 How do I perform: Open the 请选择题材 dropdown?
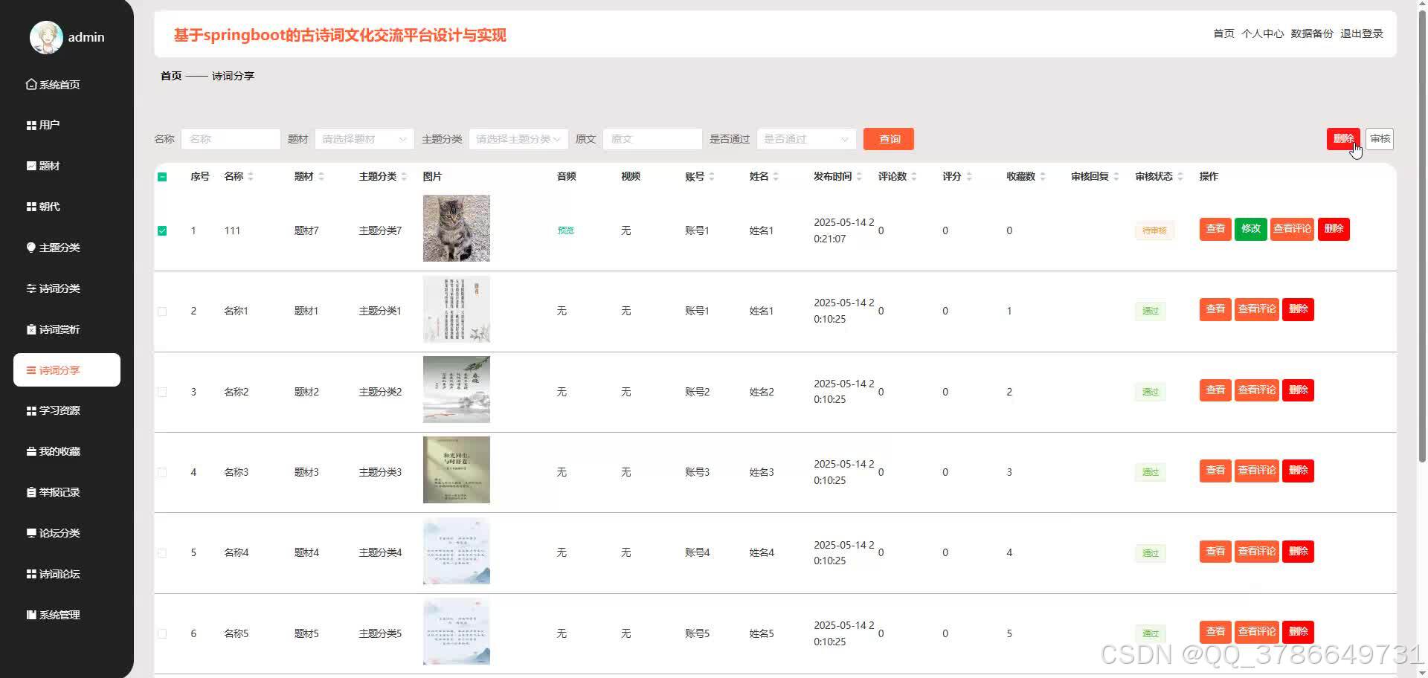(x=364, y=138)
